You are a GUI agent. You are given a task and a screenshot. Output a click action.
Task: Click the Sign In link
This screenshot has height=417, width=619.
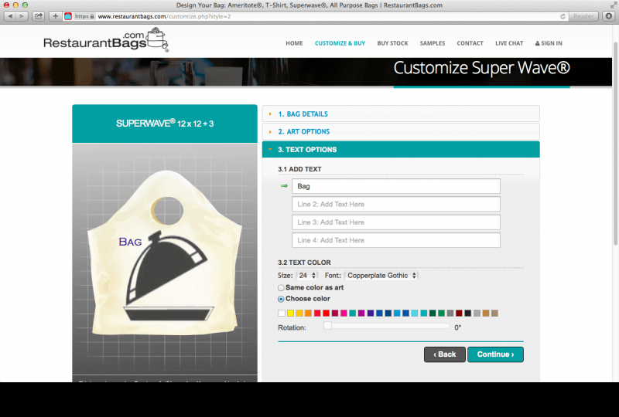click(x=549, y=43)
